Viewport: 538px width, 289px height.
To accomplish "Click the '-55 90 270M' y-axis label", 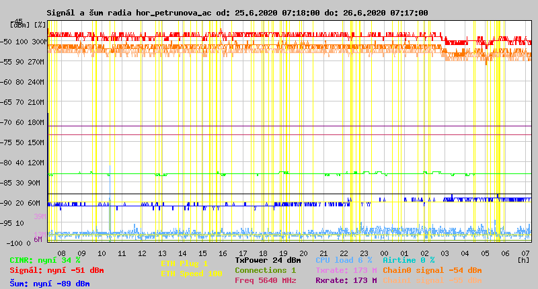I will [22, 62].
